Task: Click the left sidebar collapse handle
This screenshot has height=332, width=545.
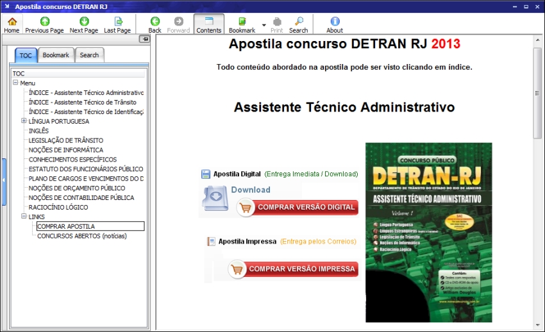Action: (4, 181)
